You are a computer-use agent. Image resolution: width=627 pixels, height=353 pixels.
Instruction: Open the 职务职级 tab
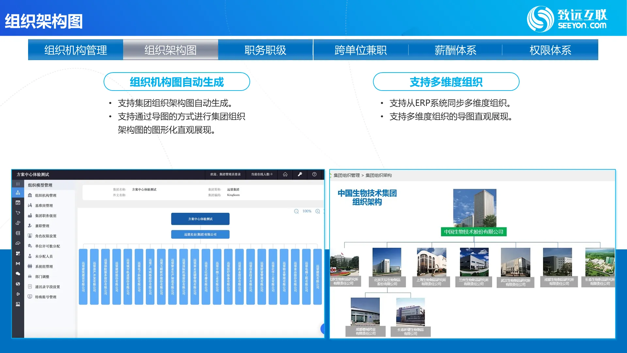[265, 50]
